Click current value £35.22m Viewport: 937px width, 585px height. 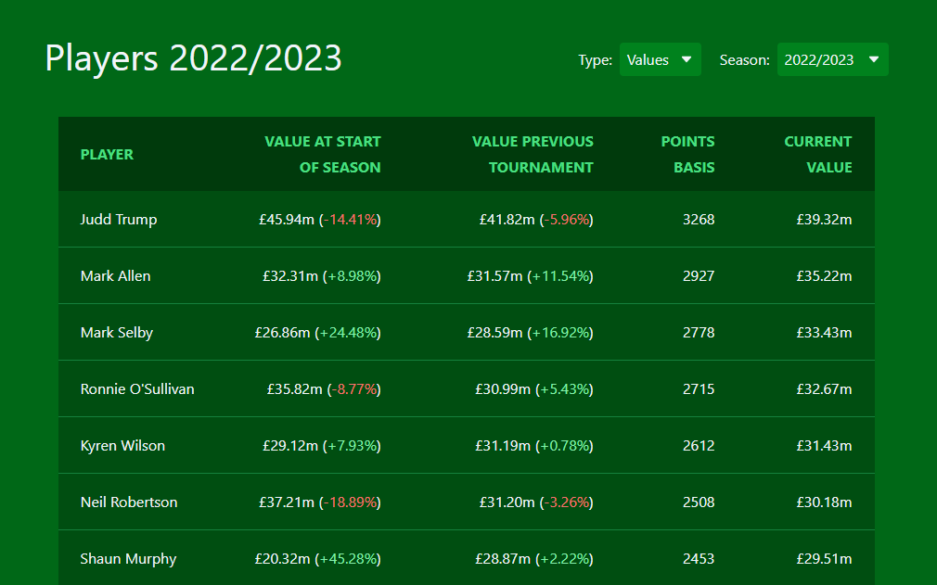coord(824,275)
